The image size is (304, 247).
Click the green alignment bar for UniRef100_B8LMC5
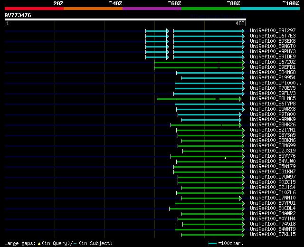[199, 99]
